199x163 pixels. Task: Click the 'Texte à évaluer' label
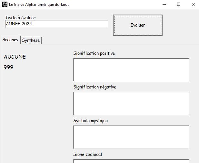(x=20, y=17)
